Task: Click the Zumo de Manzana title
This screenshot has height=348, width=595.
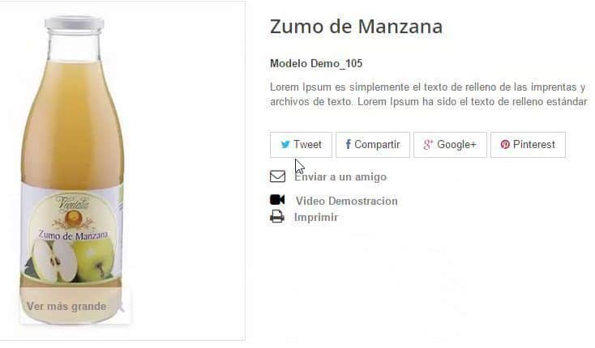Action: coord(357,27)
